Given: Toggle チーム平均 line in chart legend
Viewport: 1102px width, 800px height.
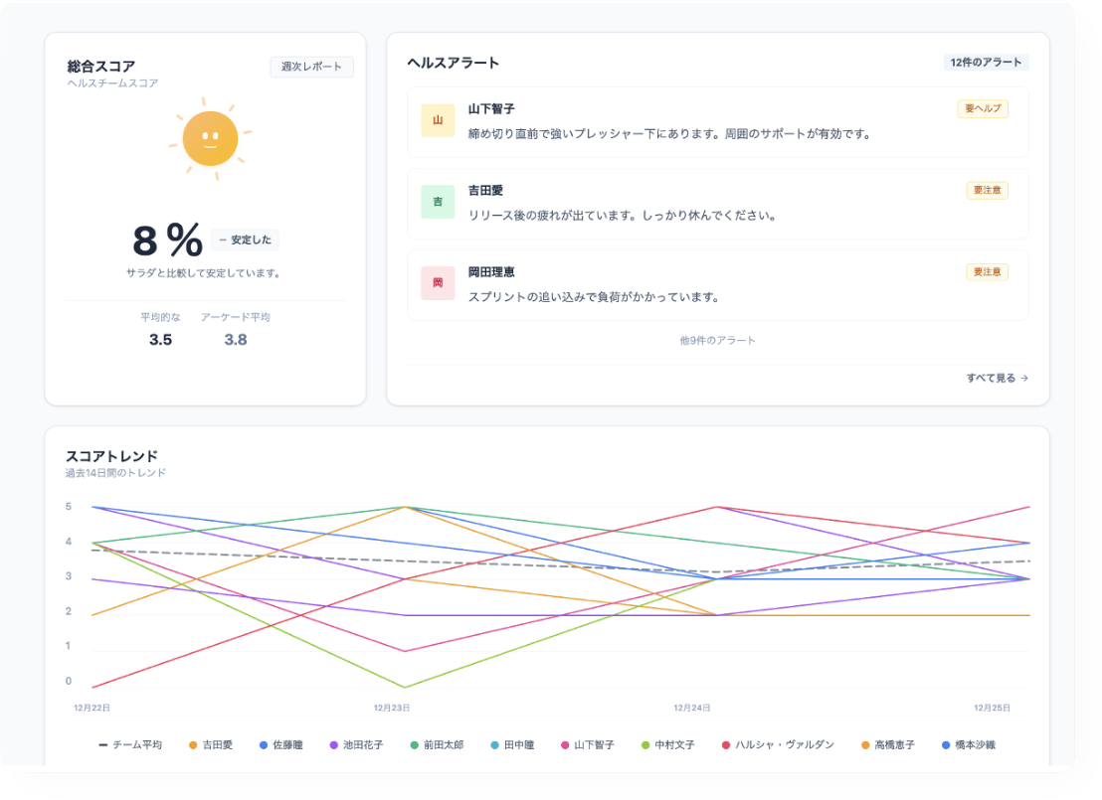Looking at the screenshot, I should click(x=130, y=744).
